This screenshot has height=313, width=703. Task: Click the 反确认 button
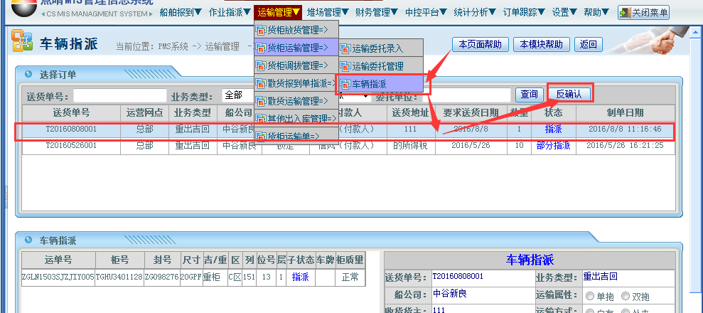[x=569, y=94]
